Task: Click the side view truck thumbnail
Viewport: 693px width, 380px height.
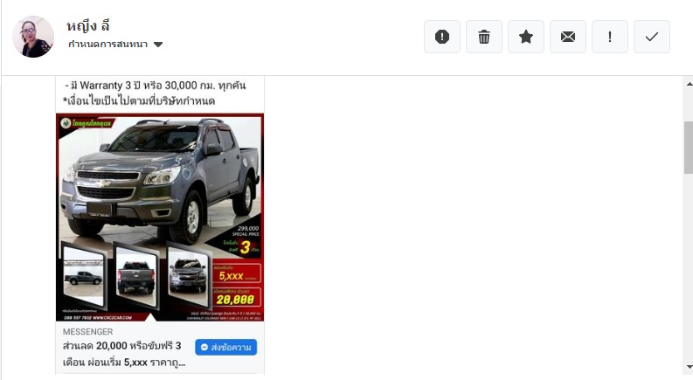Action: pos(84,276)
